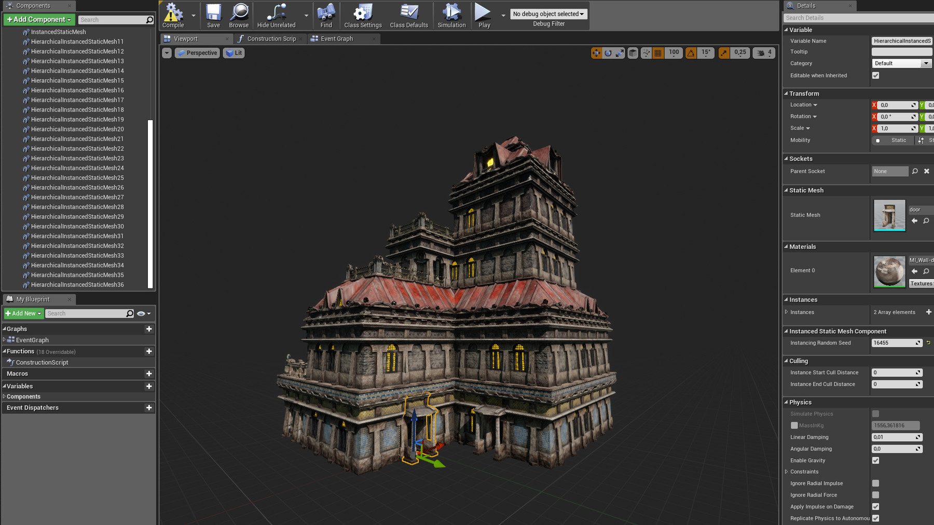Compile the Blueprint
The image size is (934, 525).
tap(173, 15)
